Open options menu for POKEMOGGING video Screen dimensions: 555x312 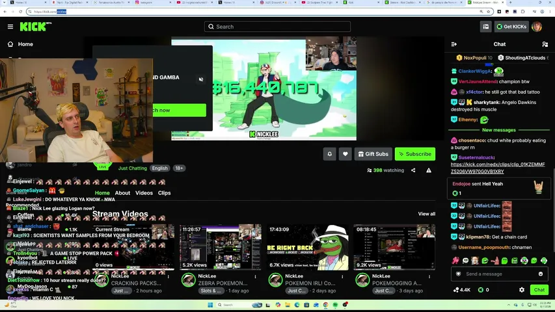pos(429,277)
